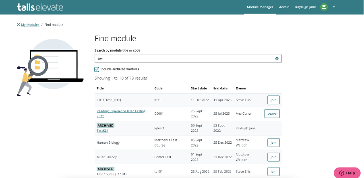Open the TestKL1 module link
This screenshot has height=178, width=364.
click(x=102, y=130)
